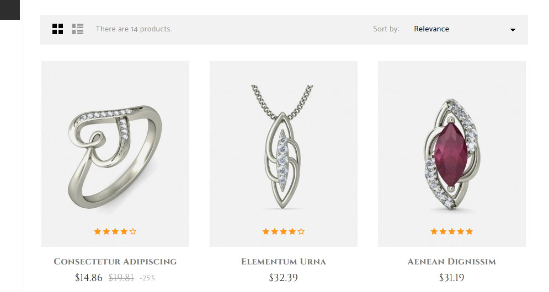
Task: Click the star rating under Elementum Urna pendant
Action: pyautogui.click(x=284, y=231)
